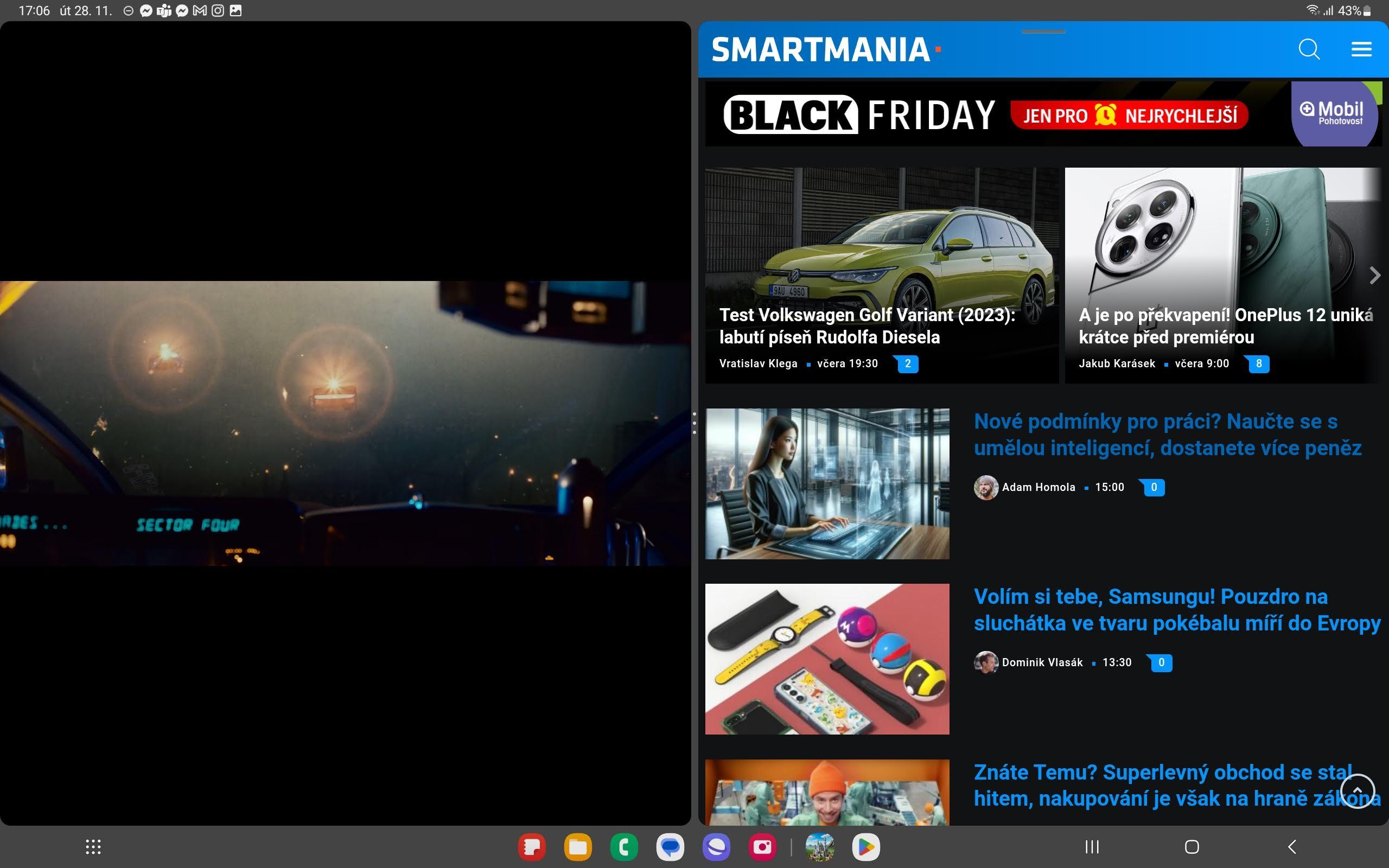1389x868 pixels.
Task: Launch Samsung Internet browser dock icon
Action: click(x=716, y=847)
